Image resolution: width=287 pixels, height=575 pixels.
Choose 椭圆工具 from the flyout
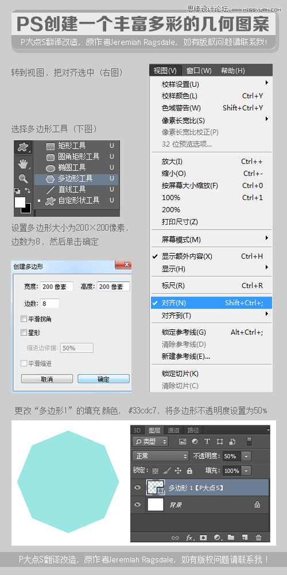coord(76,167)
